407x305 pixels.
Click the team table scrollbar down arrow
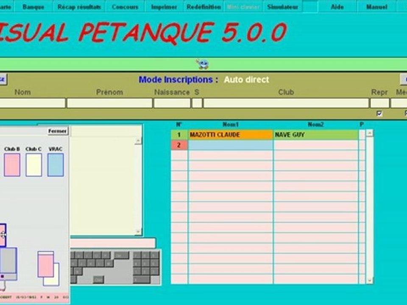(x=370, y=280)
